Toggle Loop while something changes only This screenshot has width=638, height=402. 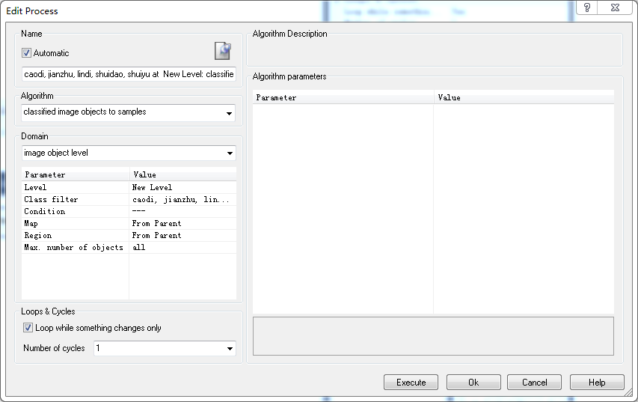[28, 327]
